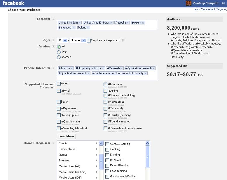Click Pradeep Sampath profile name
The width and height of the screenshot is (227, 180).
click(x=205, y=3)
